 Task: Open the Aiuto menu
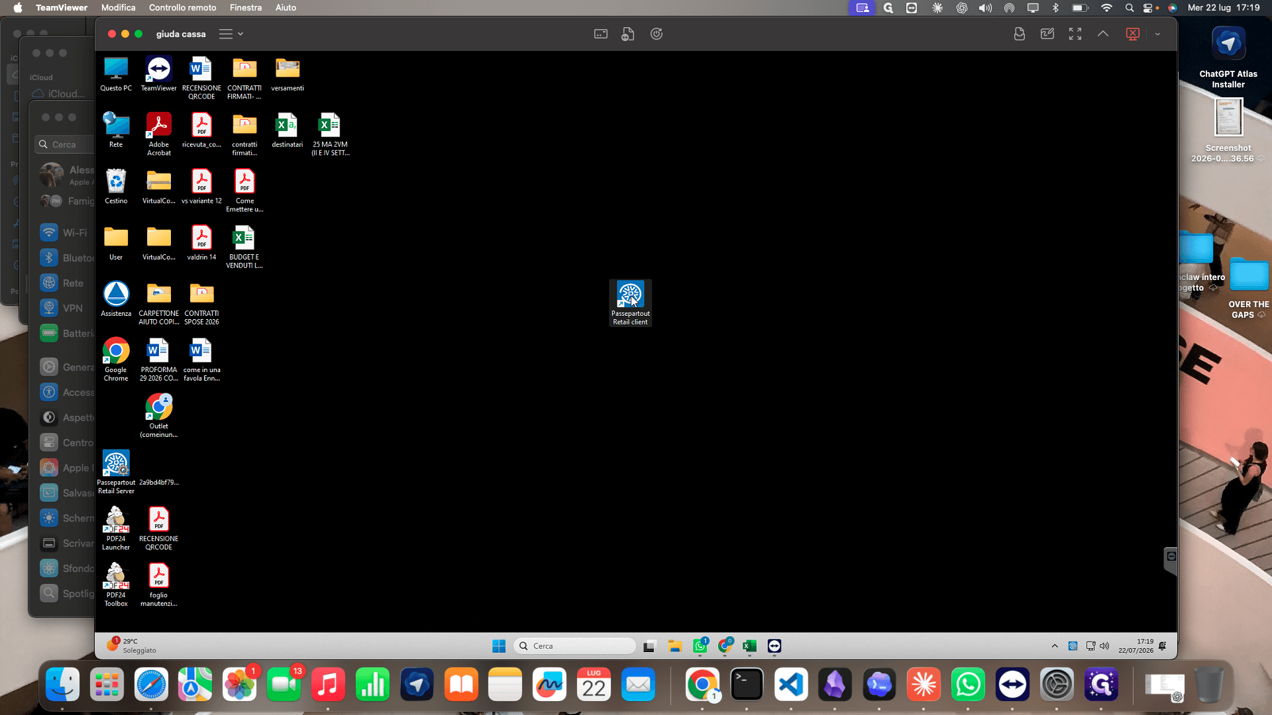286,8
